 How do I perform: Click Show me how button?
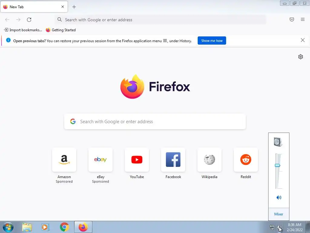click(x=212, y=41)
